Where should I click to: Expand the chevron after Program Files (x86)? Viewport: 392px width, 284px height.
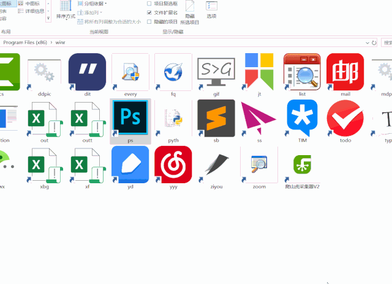pyautogui.click(x=51, y=42)
